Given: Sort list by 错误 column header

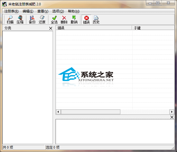Looking at the screenshot, I should 94,28.
